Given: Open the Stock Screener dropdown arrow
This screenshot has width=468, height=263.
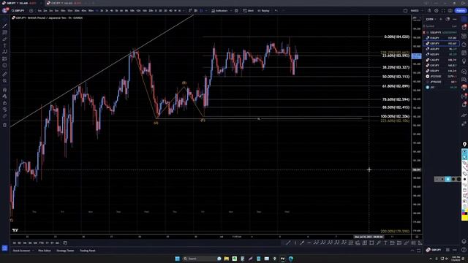Looking at the screenshot, I should coord(33,251).
